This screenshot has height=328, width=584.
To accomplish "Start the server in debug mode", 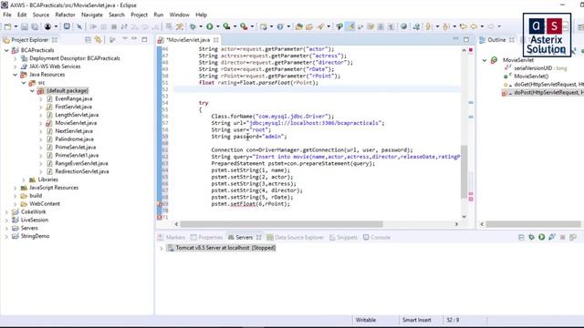I will tap(531, 237).
